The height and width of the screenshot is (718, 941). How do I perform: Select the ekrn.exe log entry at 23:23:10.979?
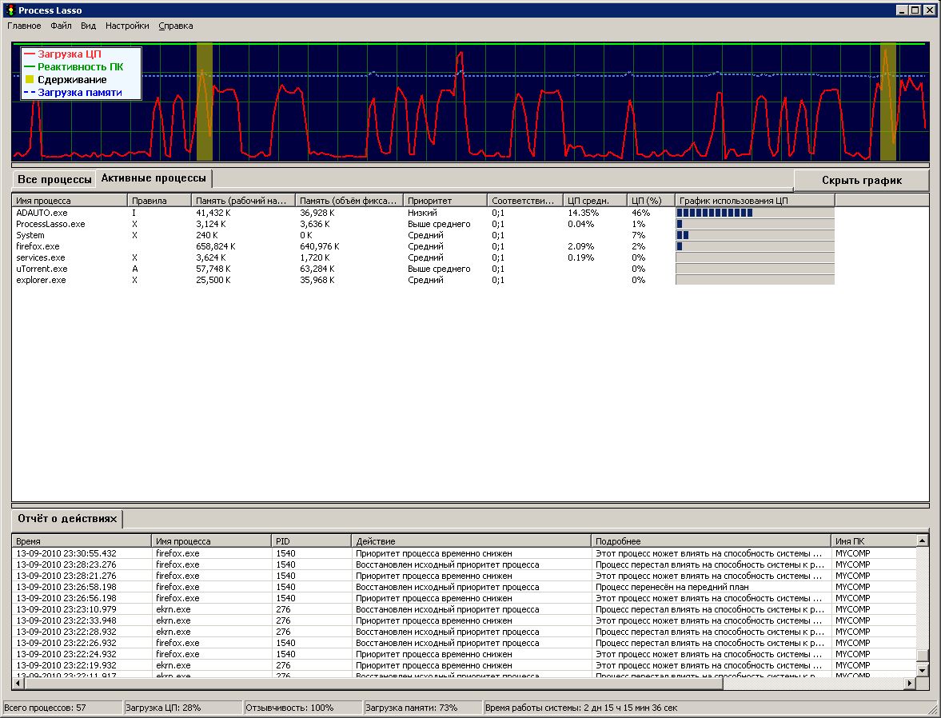464,609
